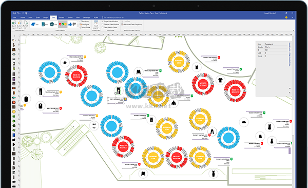This screenshot has height=188, width=308.
Task: Enable the External Data Window checkbox
Action: [x=103, y=24]
